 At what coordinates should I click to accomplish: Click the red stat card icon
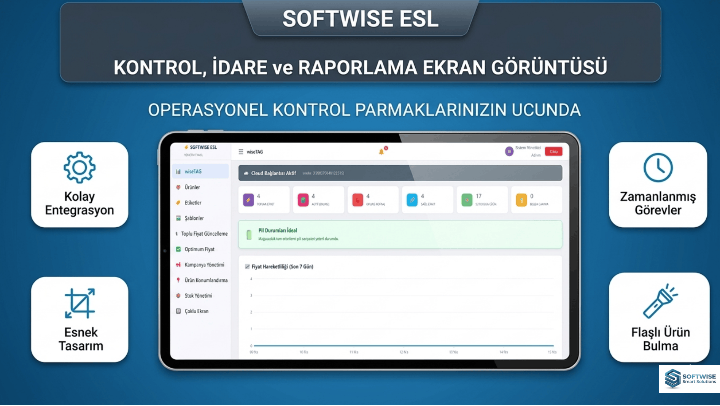pyautogui.click(x=358, y=200)
